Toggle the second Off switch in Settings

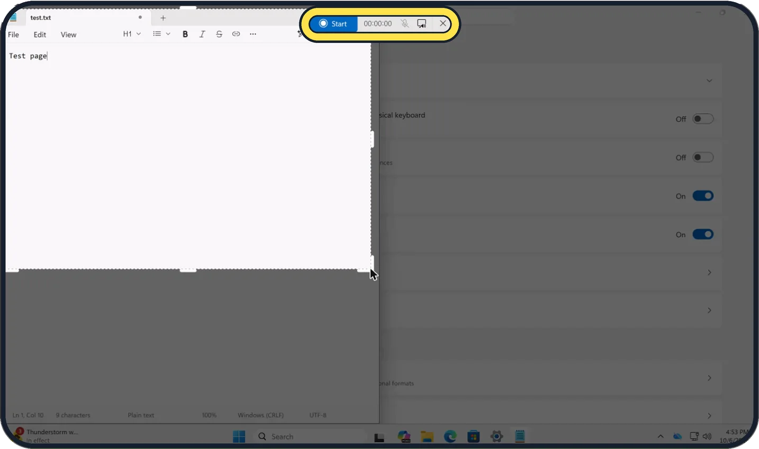(x=703, y=157)
